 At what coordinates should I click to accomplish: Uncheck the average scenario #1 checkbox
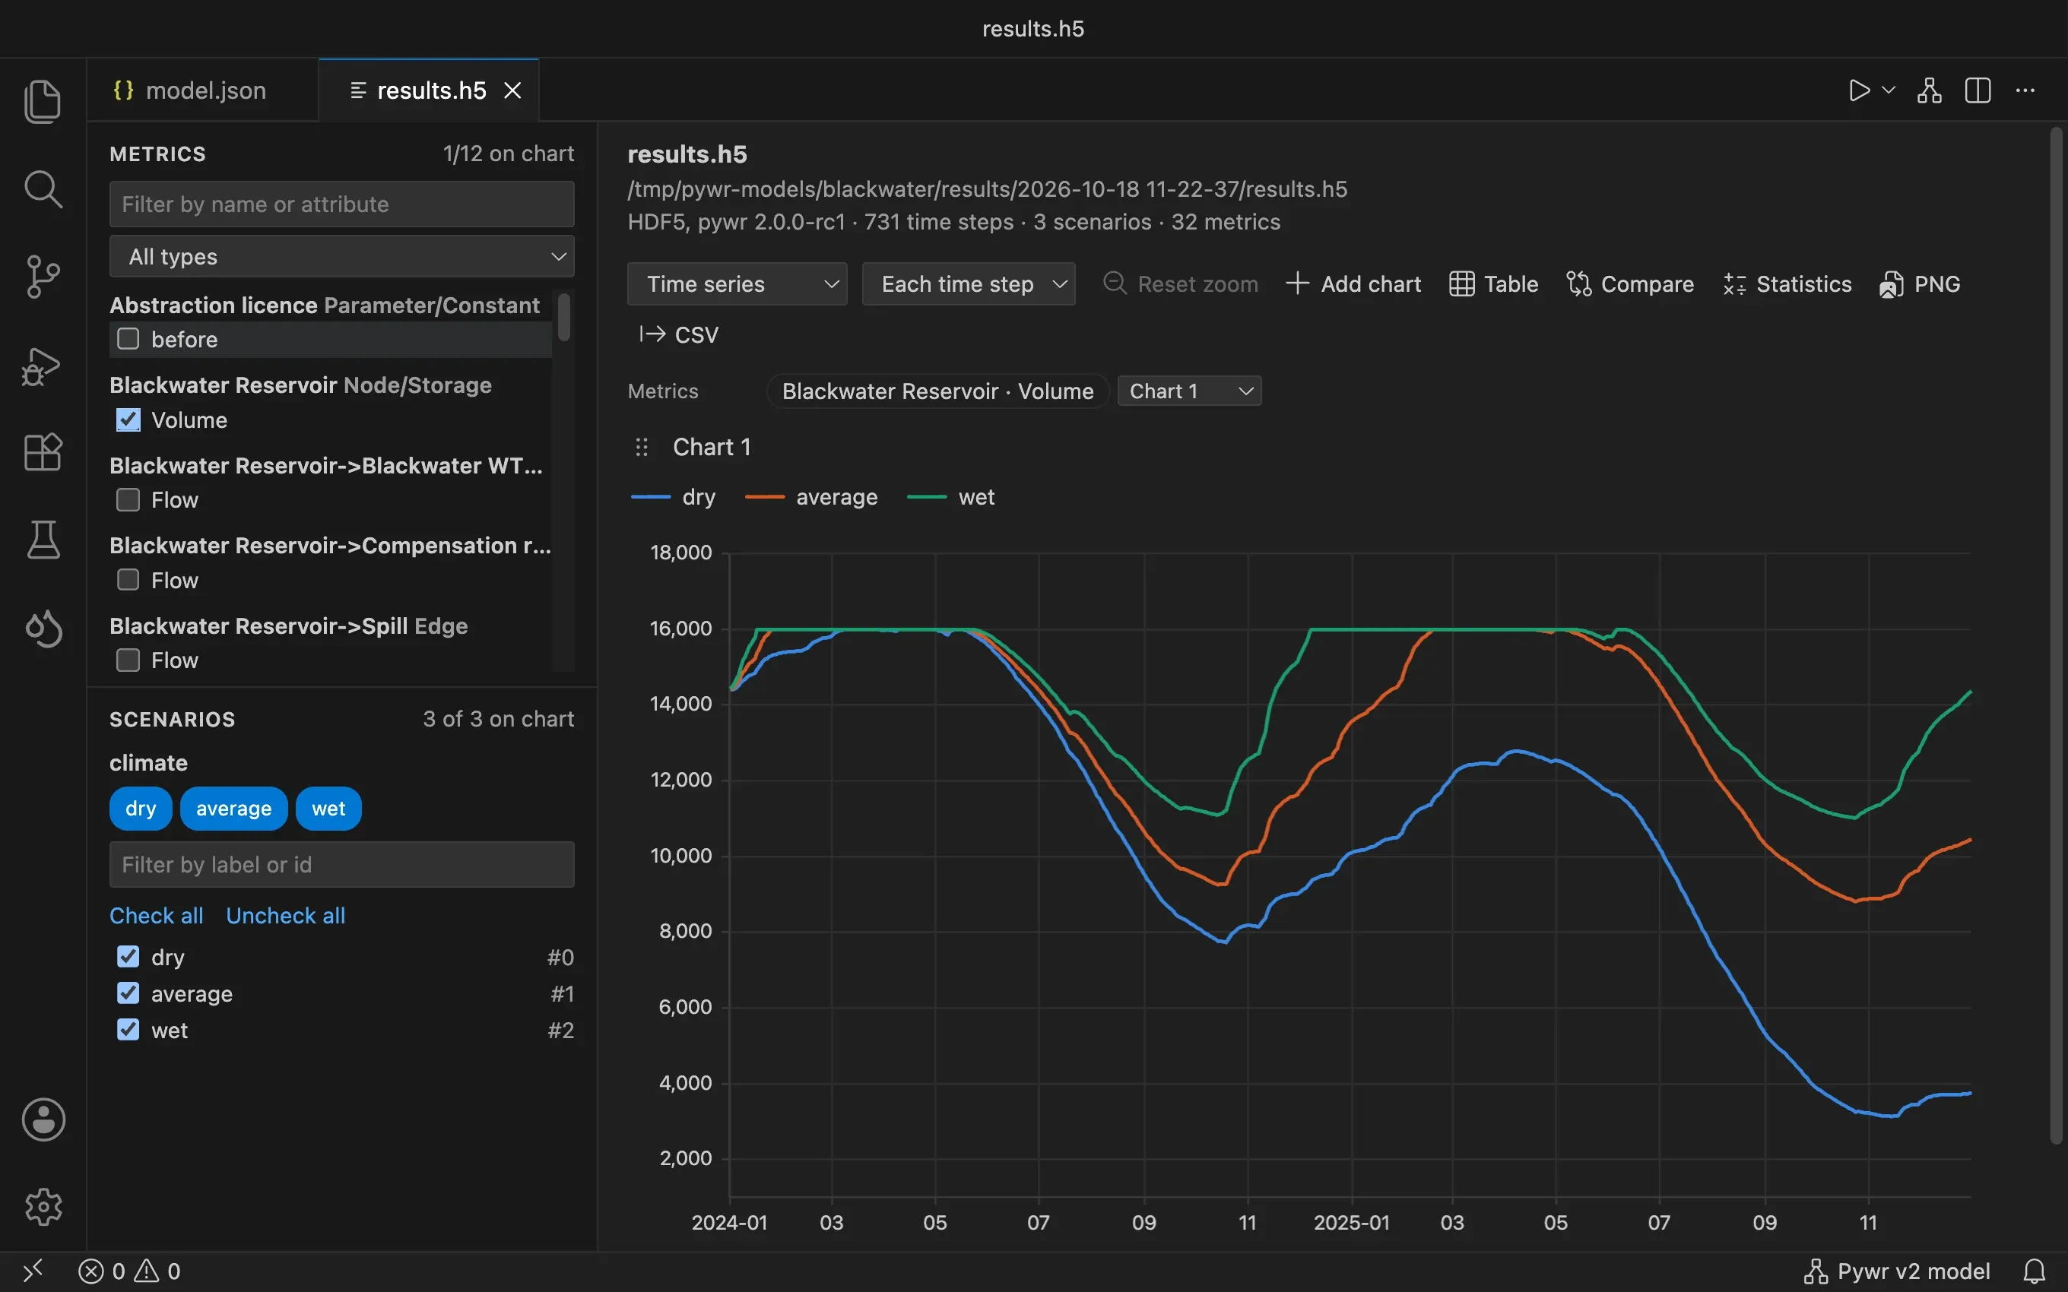[x=128, y=993]
